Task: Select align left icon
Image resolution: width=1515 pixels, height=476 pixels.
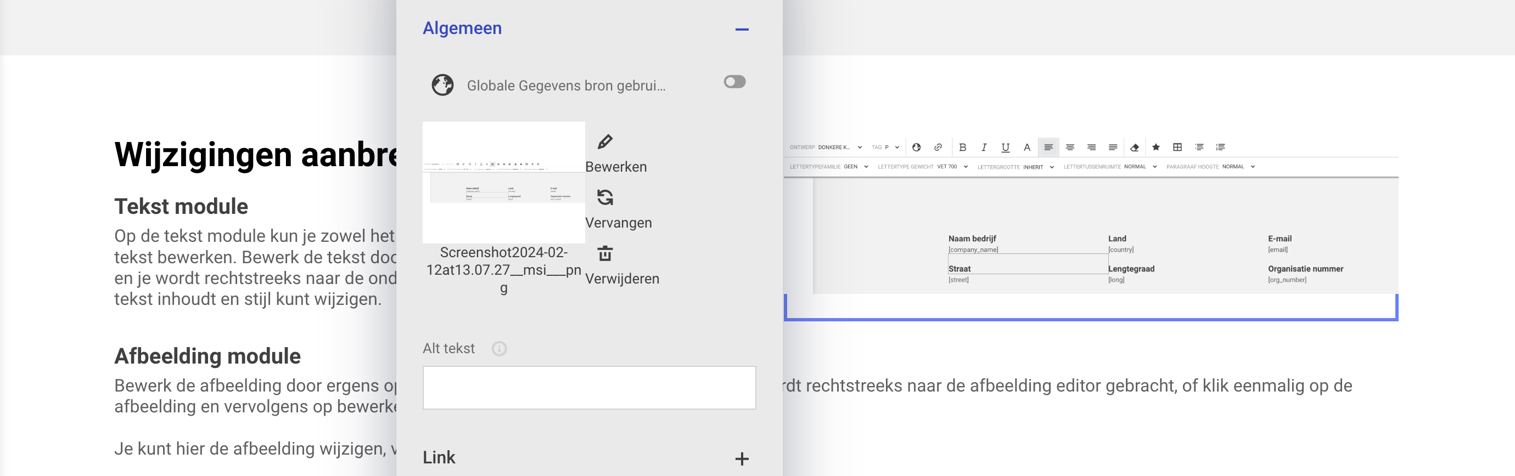Action: [1048, 148]
